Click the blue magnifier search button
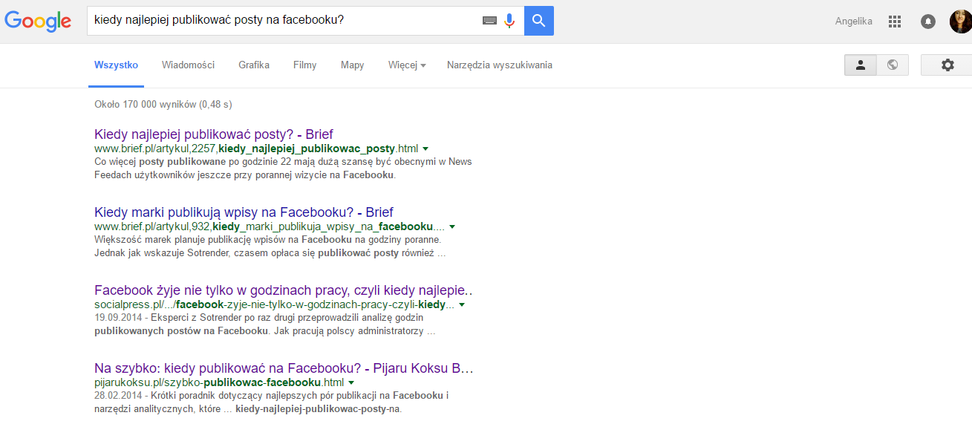 coord(539,21)
